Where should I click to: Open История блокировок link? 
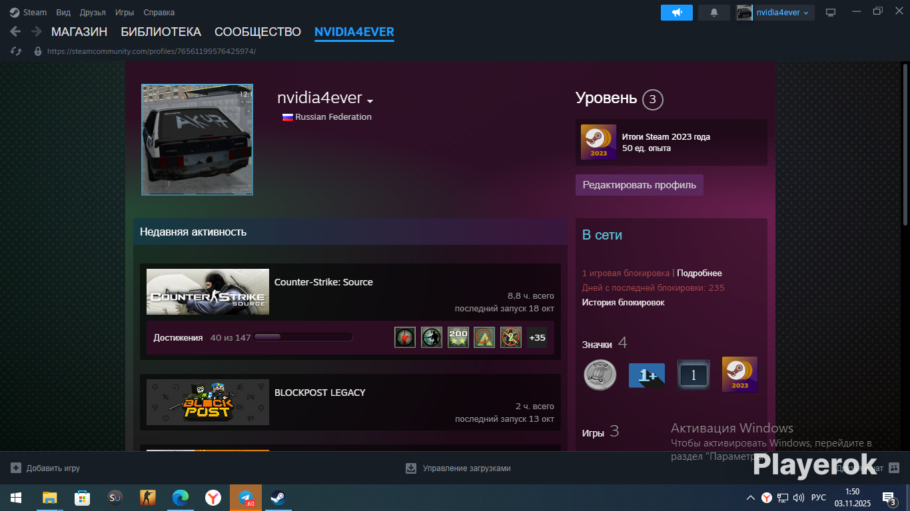coord(624,303)
